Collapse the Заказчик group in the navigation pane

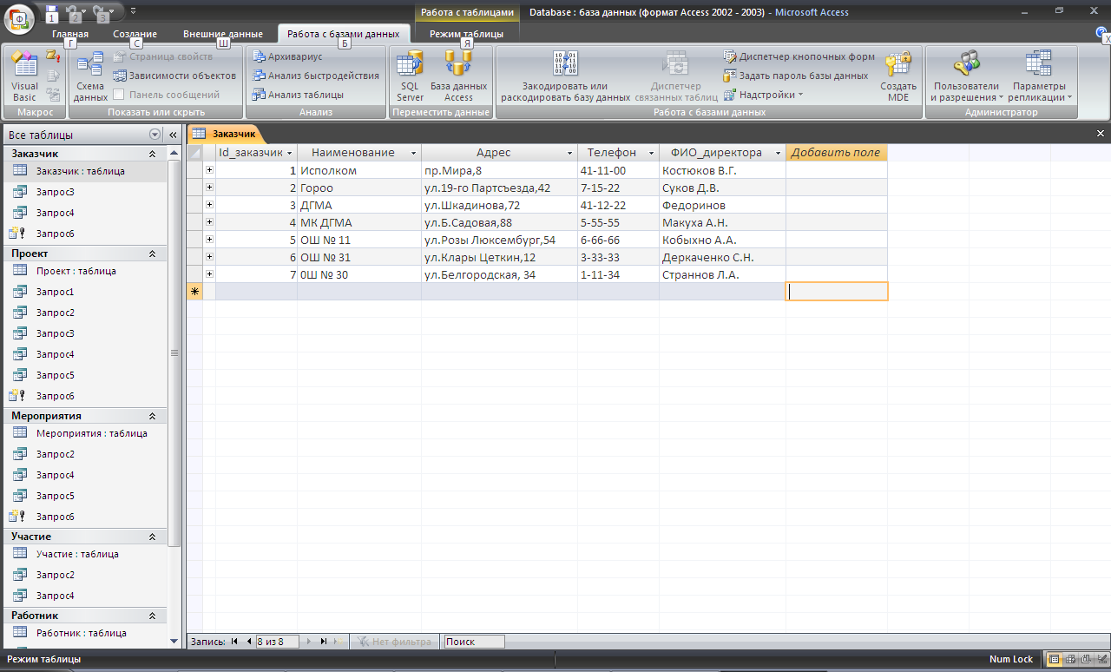pyautogui.click(x=153, y=154)
